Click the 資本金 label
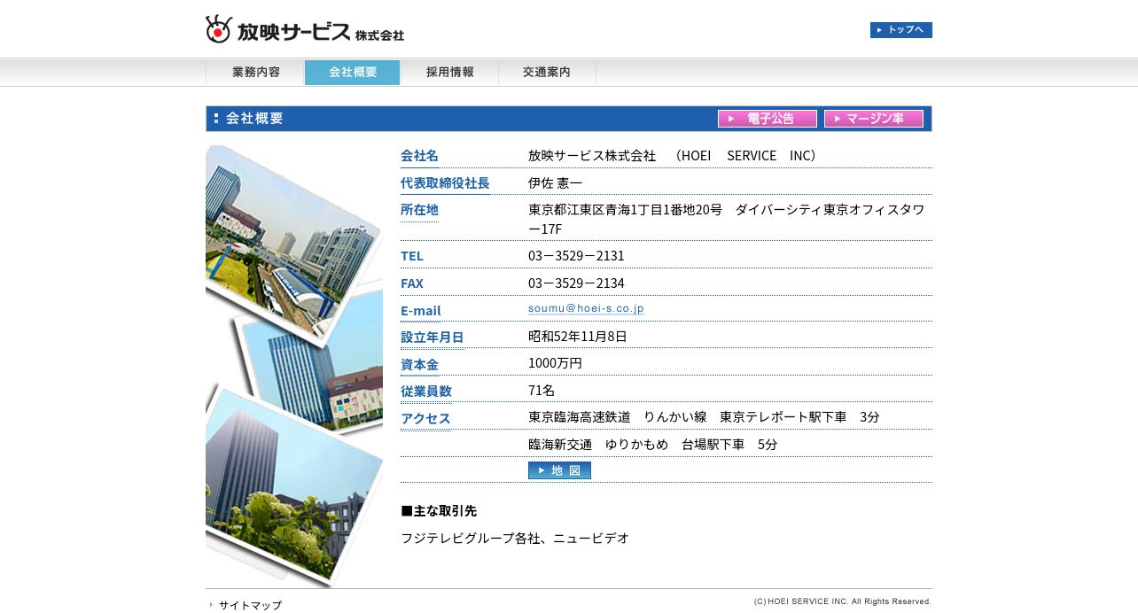This screenshot has width=1138, height=613. click(419, 365)
